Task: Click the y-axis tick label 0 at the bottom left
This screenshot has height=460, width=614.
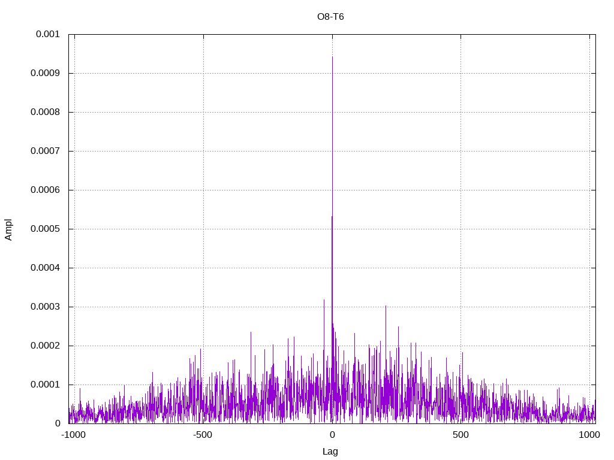Action: coord(58,423)
